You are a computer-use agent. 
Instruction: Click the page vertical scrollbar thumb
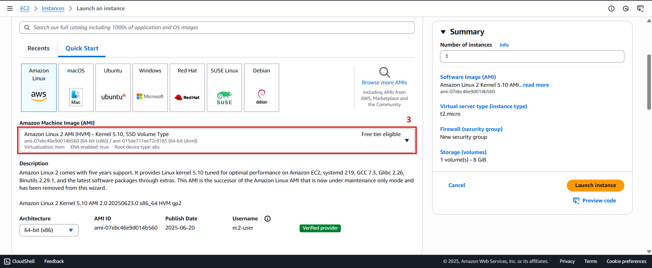(649, 82)
